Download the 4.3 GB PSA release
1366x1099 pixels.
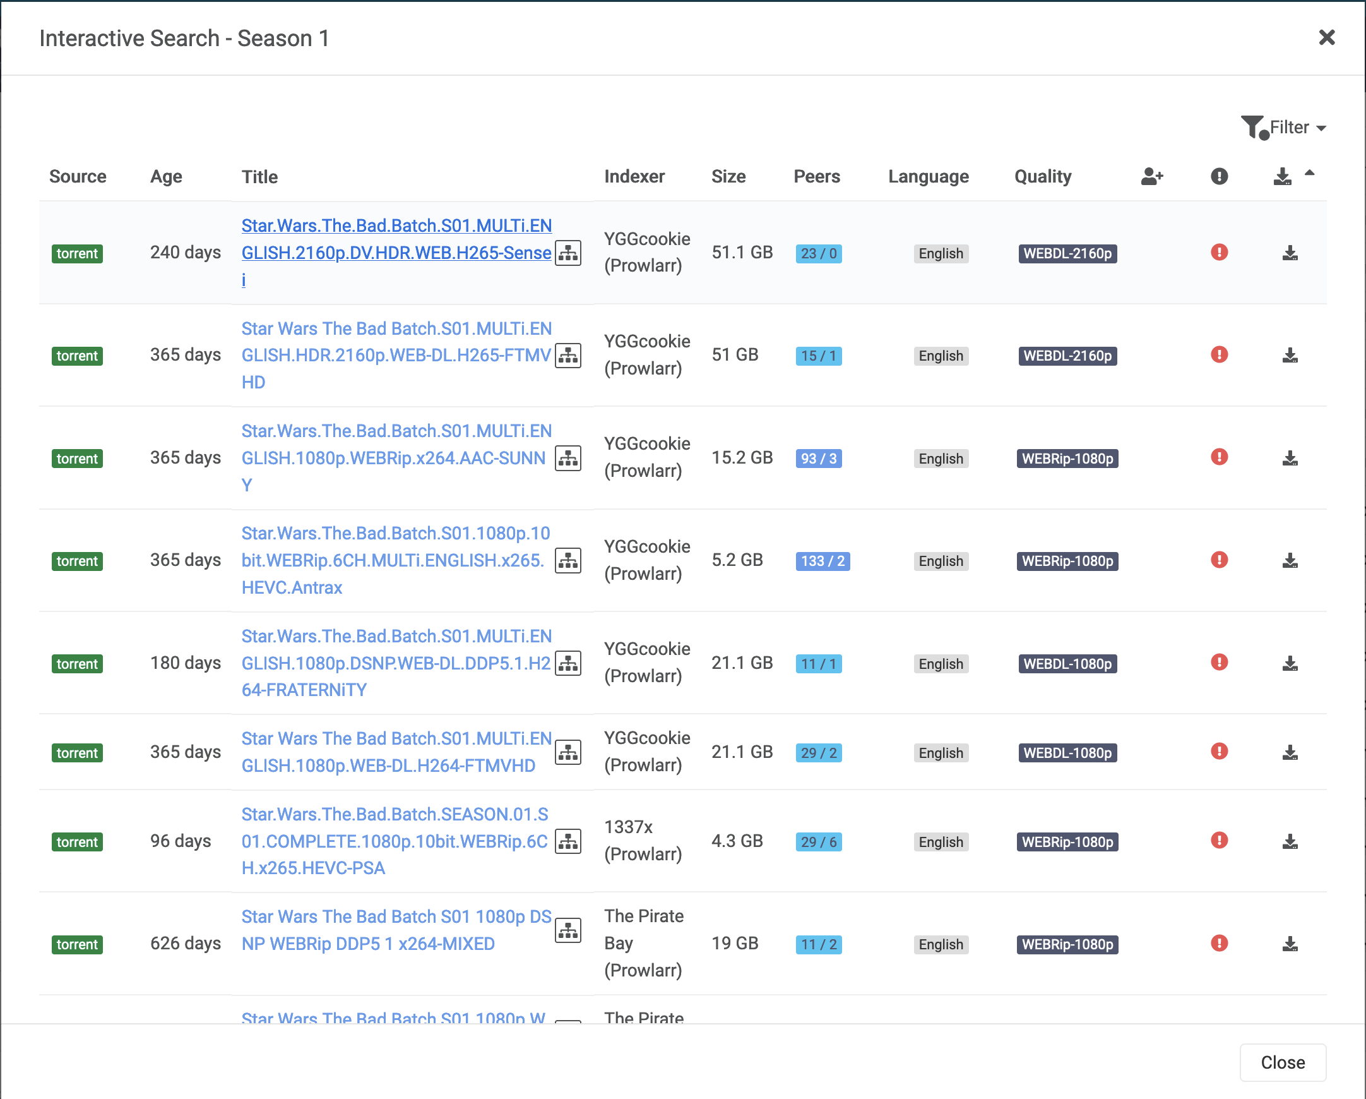(x=1290, y=842)
